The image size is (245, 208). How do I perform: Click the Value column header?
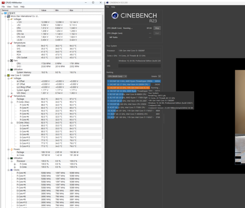click(47, 10)
